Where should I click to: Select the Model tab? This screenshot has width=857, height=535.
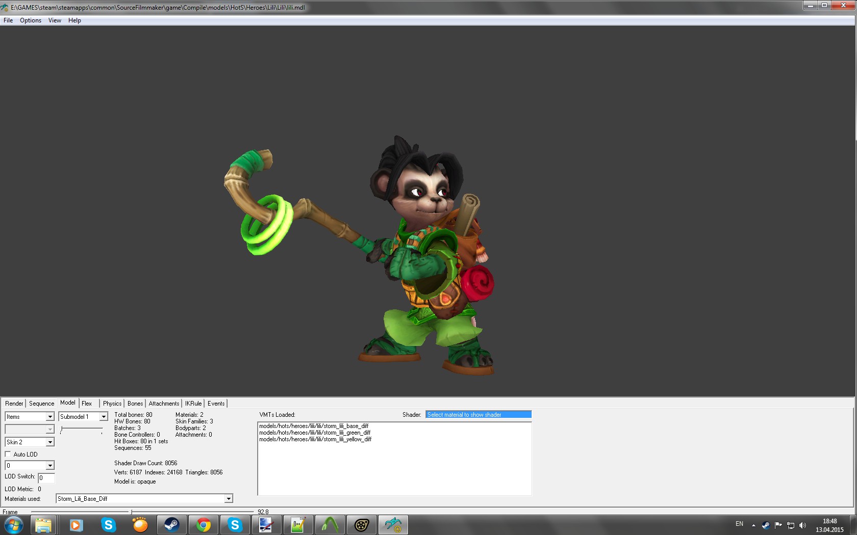tap(68, 403)
